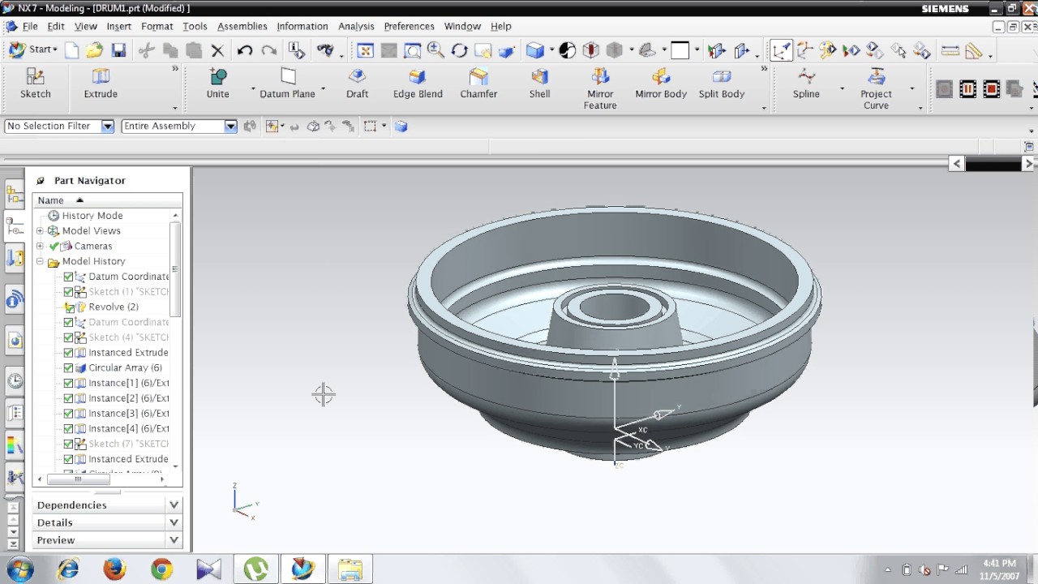
Task: Open the File menu
Action: tap(30, 26)
